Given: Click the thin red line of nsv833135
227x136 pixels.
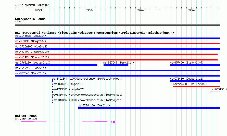Looking at the screenshot, I should (117, 43).
